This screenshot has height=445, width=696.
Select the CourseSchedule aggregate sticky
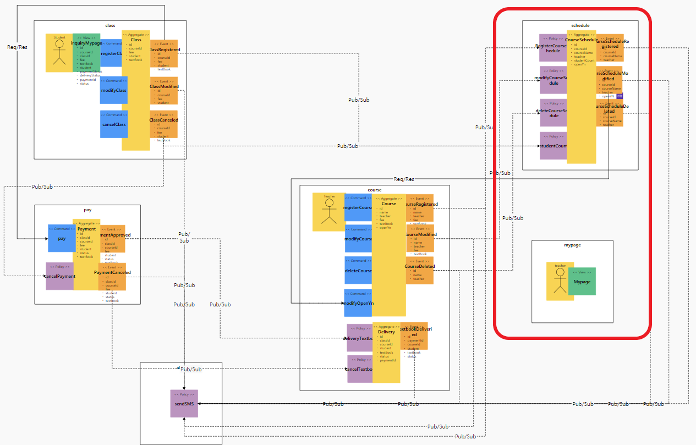(x=582, y=97)
